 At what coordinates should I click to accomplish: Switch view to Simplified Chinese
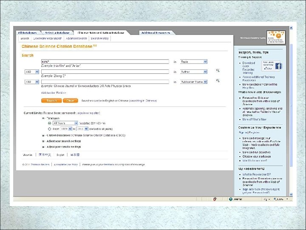click(45, 155)
